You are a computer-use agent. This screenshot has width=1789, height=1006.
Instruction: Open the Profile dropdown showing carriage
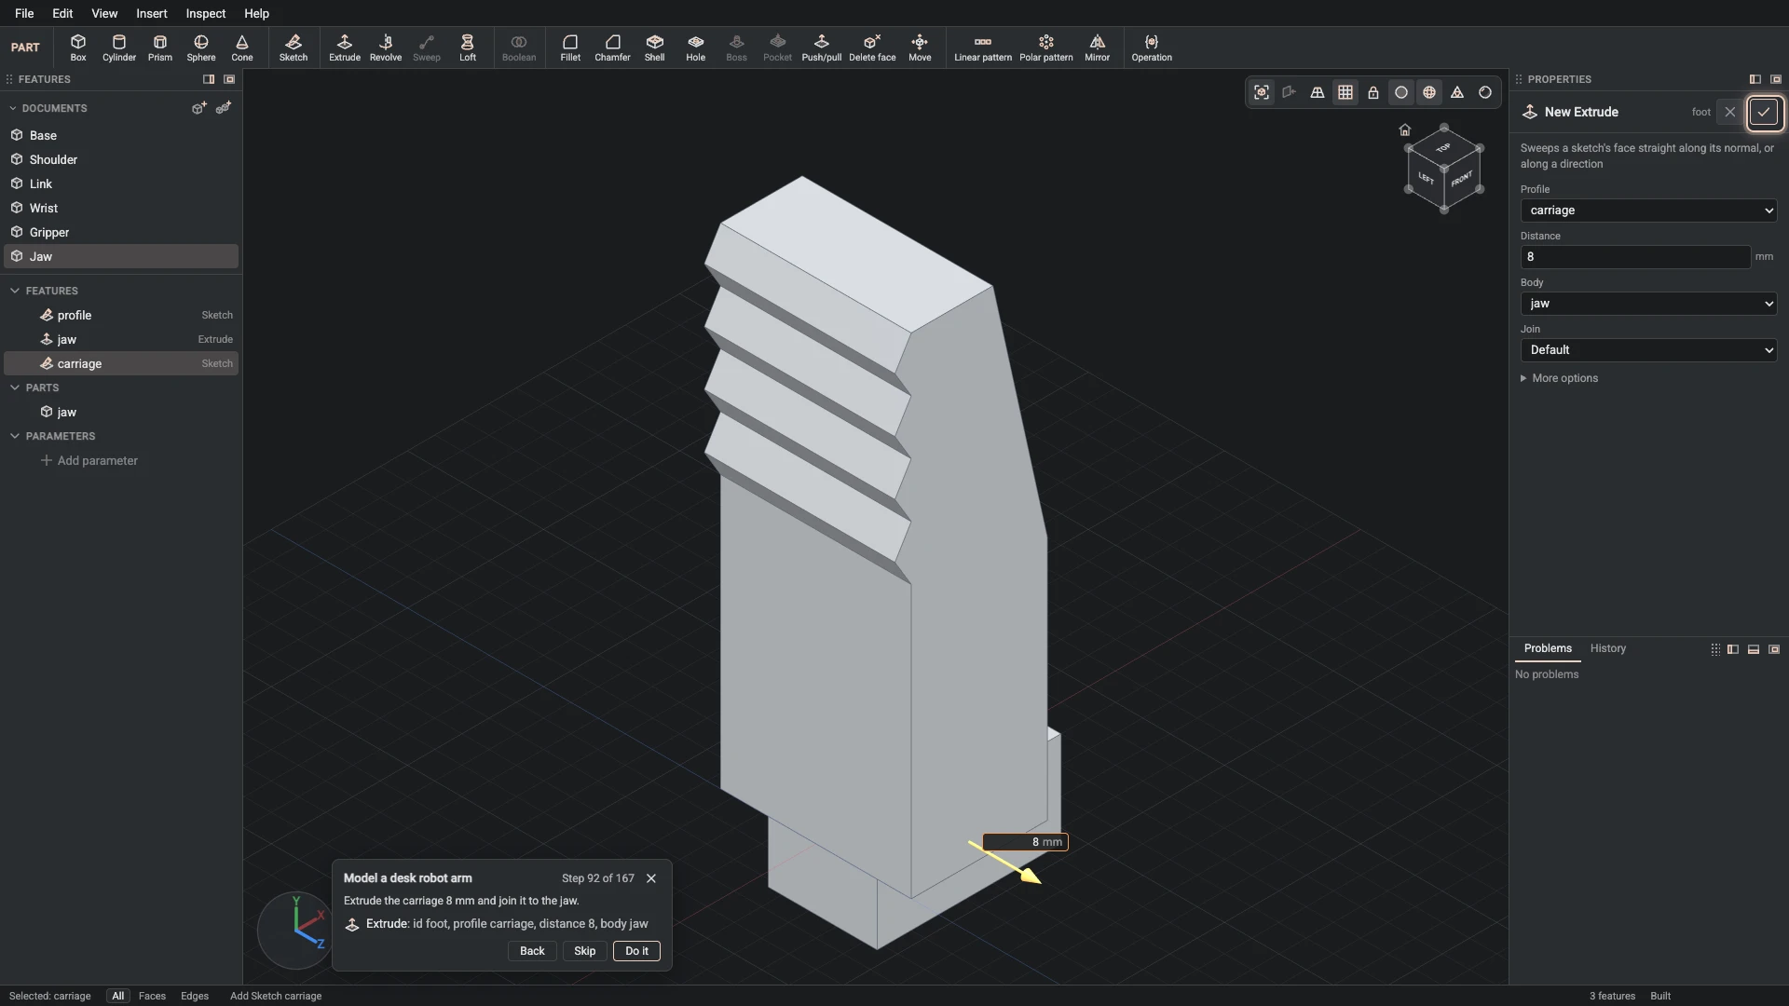[1648, 211]
